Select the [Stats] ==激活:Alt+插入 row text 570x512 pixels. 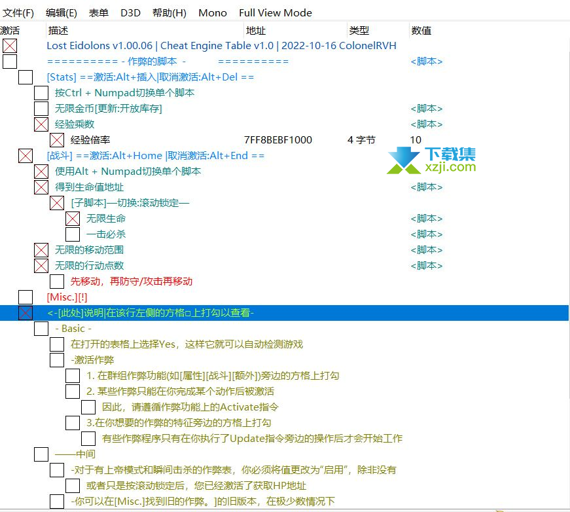coord(151,77)
